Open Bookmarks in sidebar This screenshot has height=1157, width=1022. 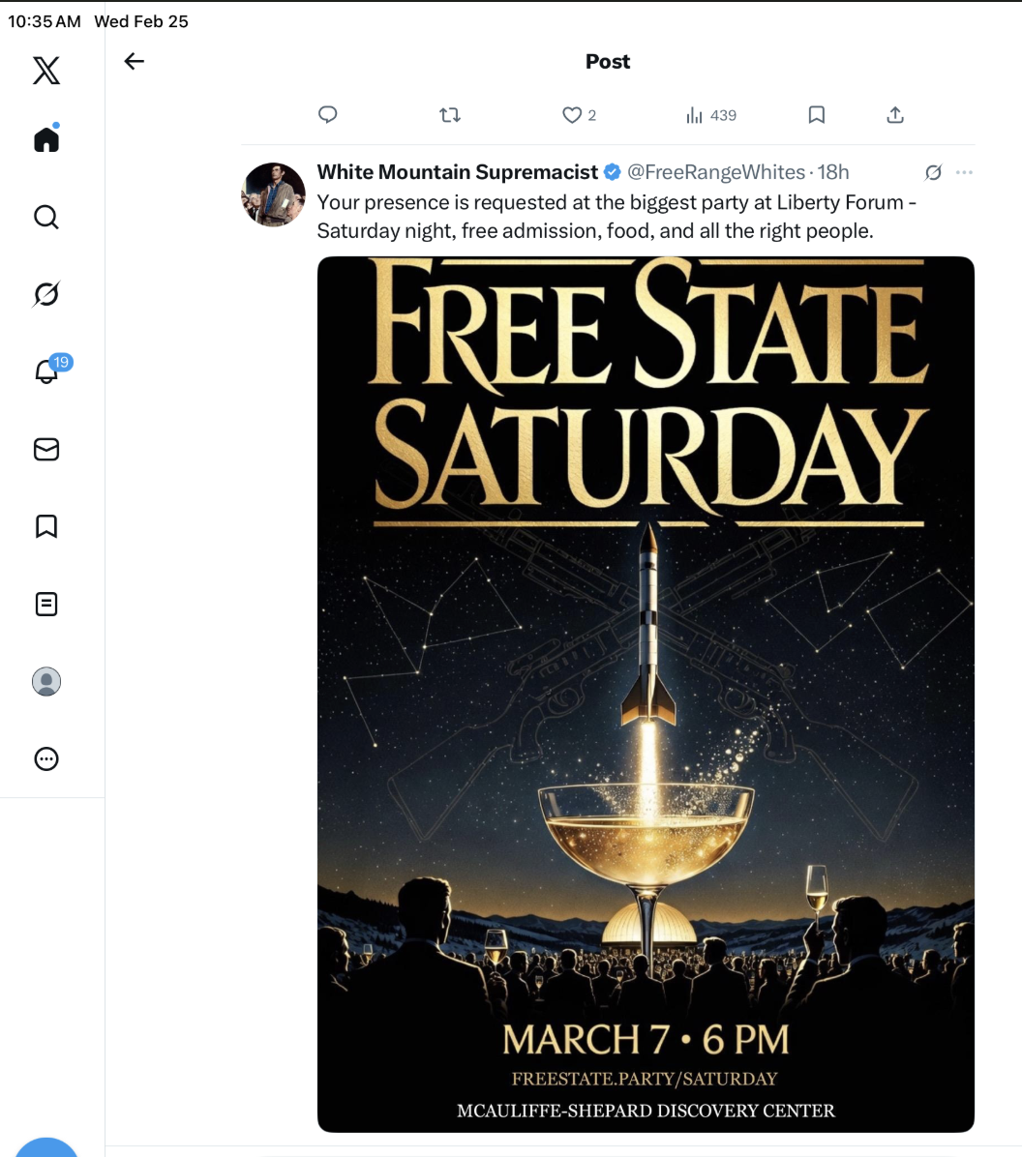(46, 526)
